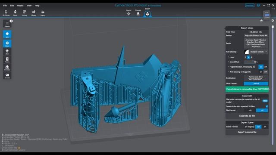The width and height of the screenshot is (276, 155).
Task: Change the Anycubic Photon Mono 4K printer
Action: pyautogui.click(x=256, y=36)
